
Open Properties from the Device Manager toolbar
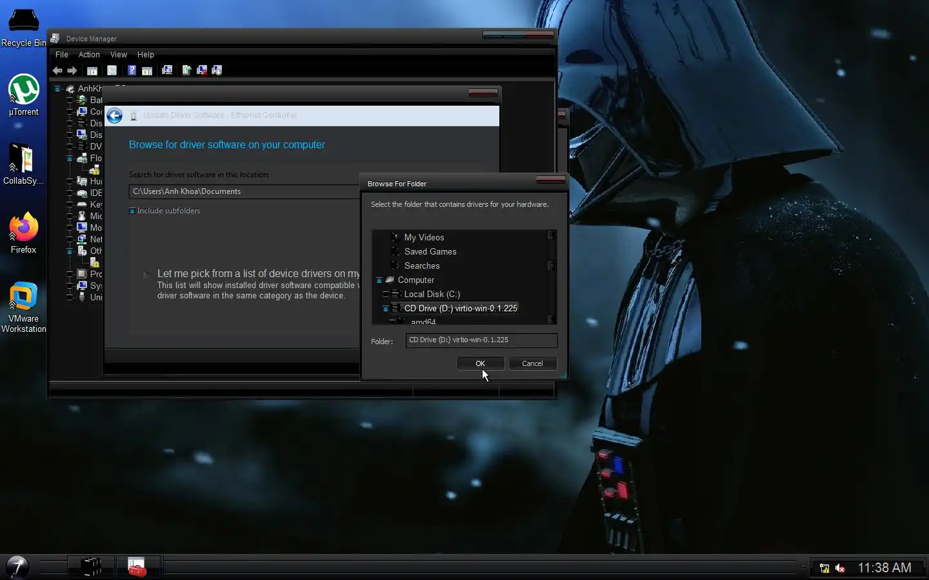tap(112, 70)
